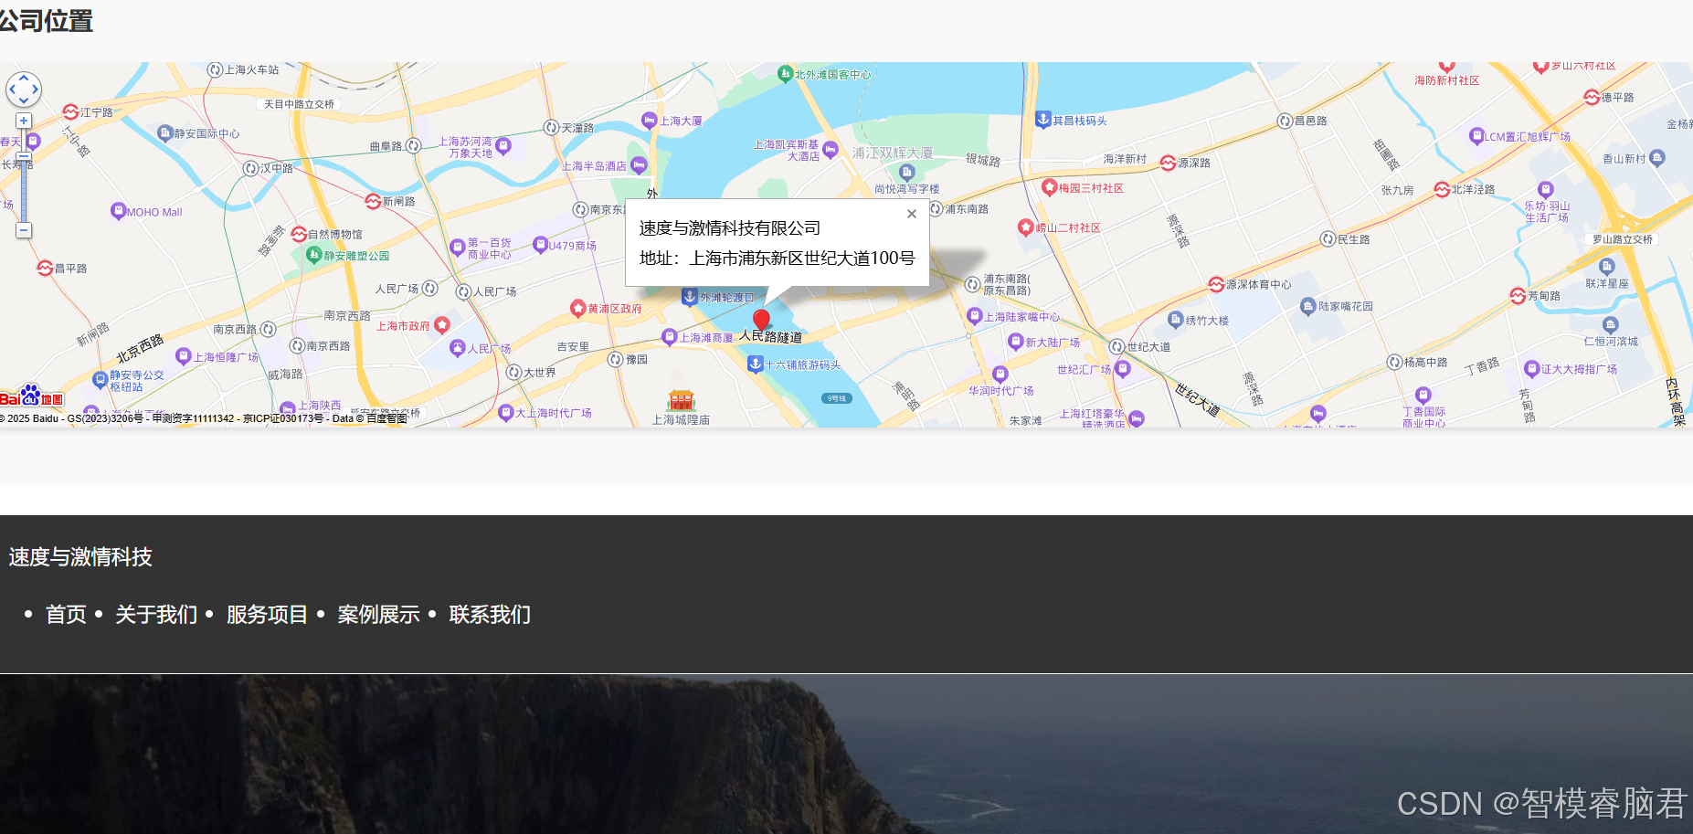The image size is (1693, 834).
Task: Open the 联系我们 footer link
Action: (490, 615)
